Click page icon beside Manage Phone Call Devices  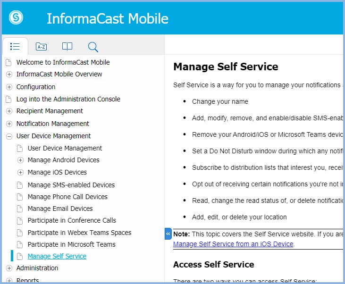pos(20,197)
